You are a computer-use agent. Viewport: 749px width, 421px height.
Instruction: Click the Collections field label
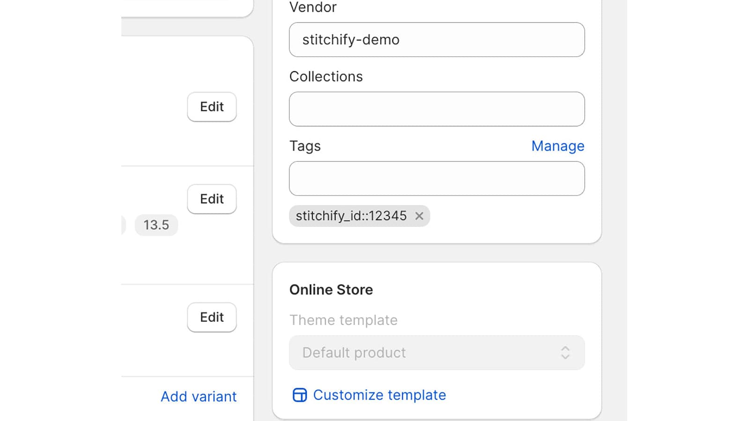326,77
